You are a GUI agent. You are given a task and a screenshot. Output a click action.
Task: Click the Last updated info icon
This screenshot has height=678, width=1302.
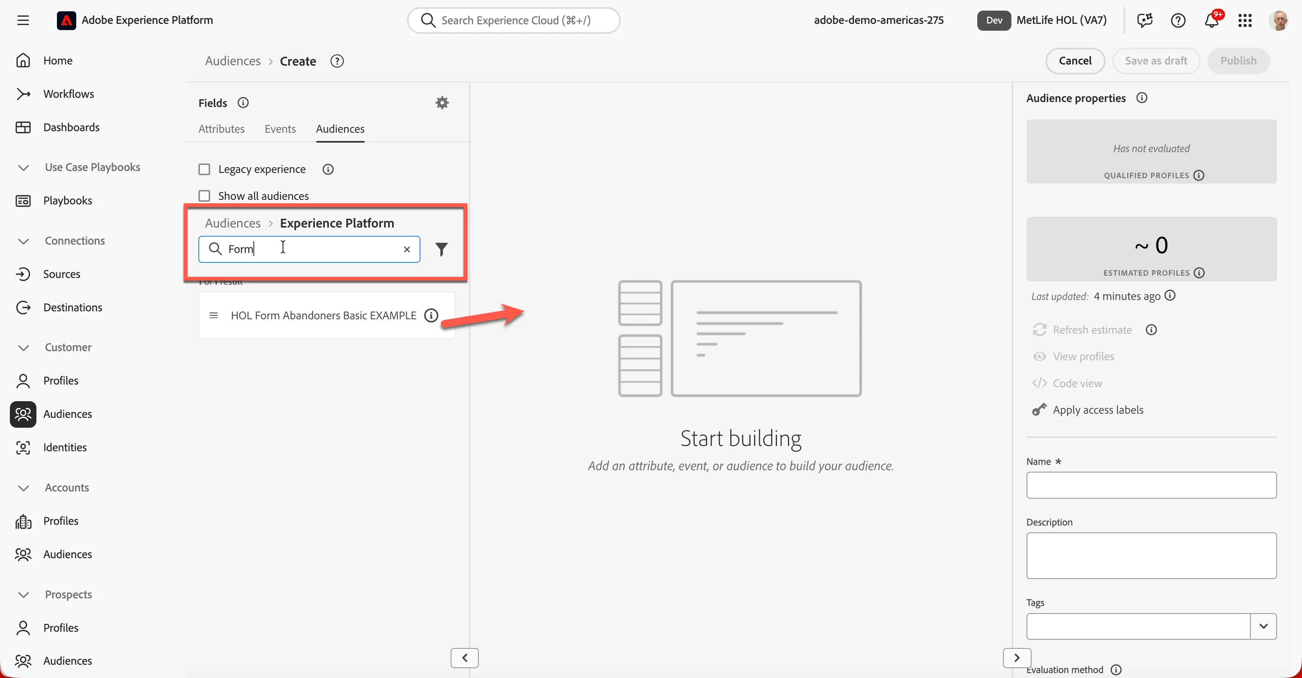pos(1170,295)
